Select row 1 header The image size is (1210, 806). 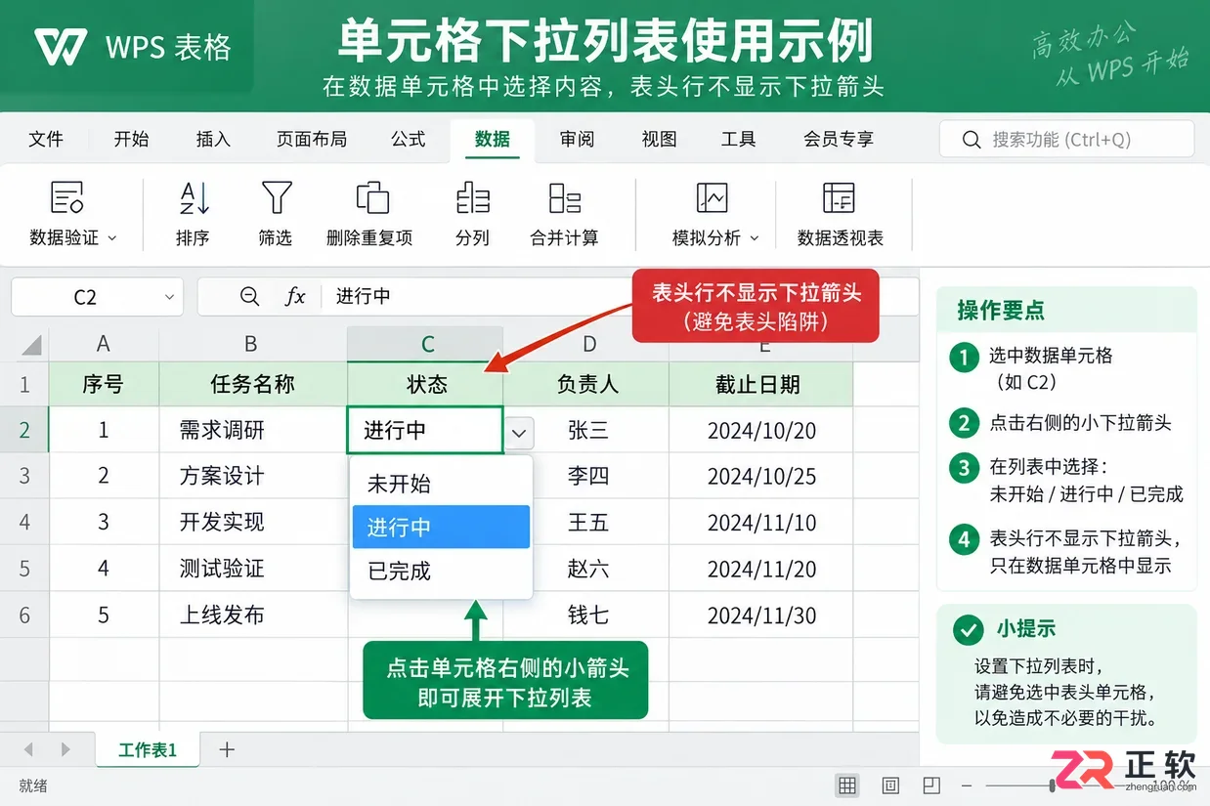[x=24, y=385]
